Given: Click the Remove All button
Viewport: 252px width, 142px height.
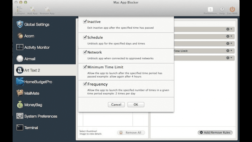Looking at the screenshot, I should click(131, 132).
